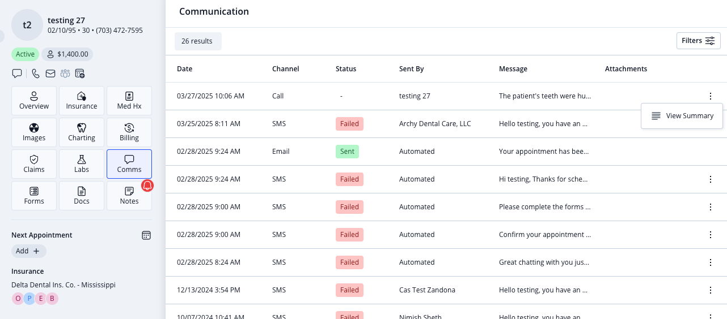This screenshot has height=319, width=727.
Task: Click the family members group icon
Action: click(x=65, y=74)
